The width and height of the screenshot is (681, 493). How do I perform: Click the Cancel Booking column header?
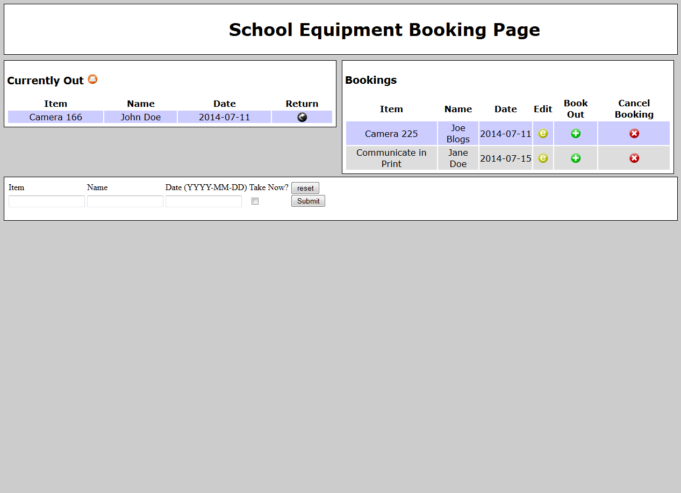tap(634, 108)
